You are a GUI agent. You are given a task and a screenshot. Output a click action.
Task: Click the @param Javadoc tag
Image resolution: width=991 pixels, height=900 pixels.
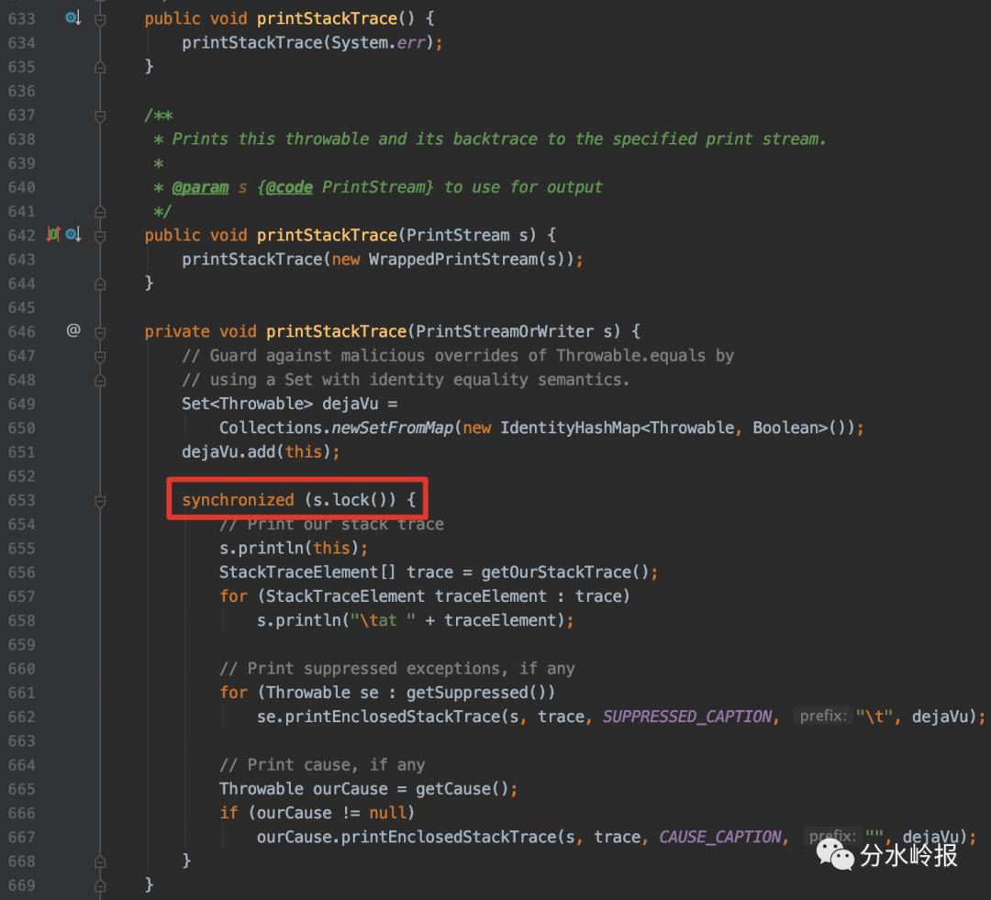pos(200,187)
